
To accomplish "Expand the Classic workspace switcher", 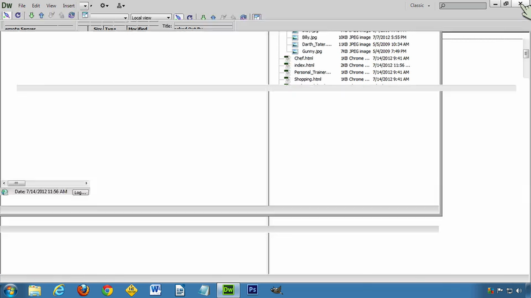I will (420, 5).
